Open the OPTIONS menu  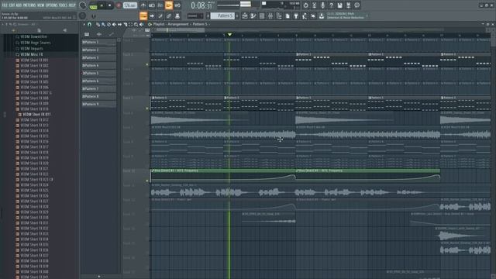coord(52,5)
